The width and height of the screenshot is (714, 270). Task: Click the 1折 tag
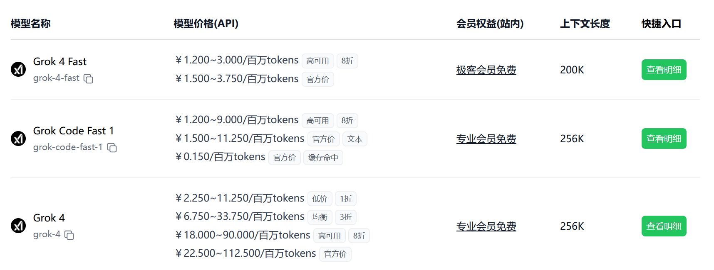(x=346, y=199)
